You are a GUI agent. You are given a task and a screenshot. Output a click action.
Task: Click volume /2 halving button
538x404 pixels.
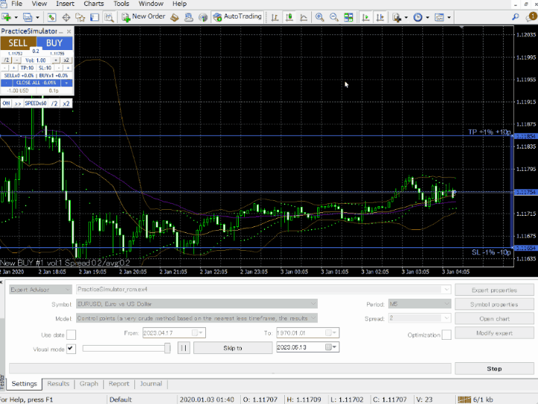[7, 60]
